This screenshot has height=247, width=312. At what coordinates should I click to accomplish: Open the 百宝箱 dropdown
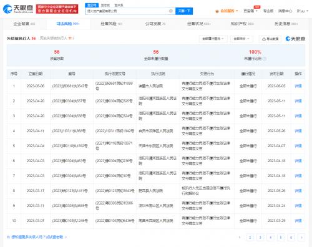(251, 11)
